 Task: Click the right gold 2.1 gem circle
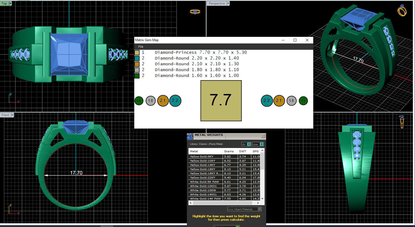(x=279, y=101)
